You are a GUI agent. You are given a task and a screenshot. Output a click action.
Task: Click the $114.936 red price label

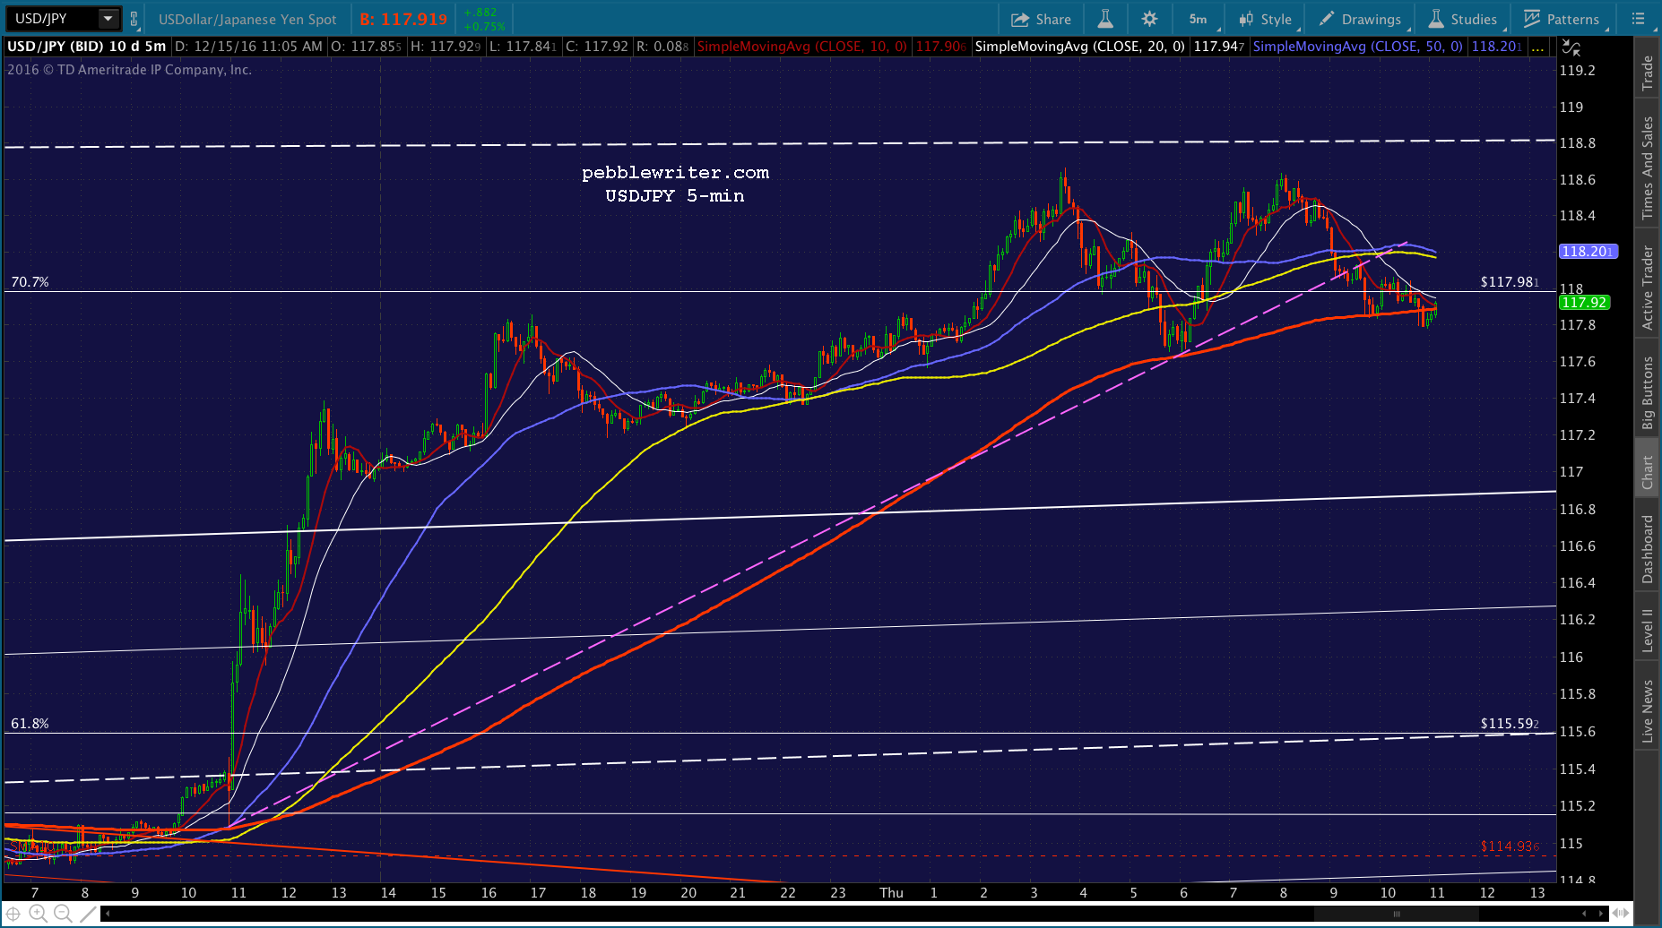[x=1510, y=846]
